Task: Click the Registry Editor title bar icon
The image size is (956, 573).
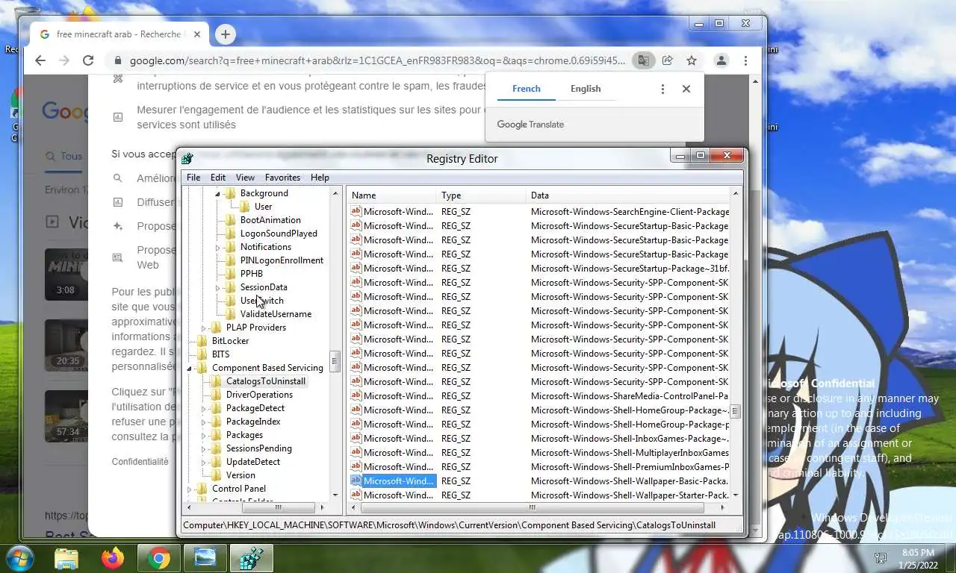Action: 187,158
